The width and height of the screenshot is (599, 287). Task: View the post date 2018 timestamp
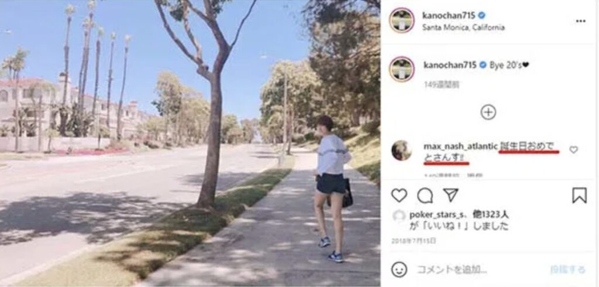tap(414, 241)
